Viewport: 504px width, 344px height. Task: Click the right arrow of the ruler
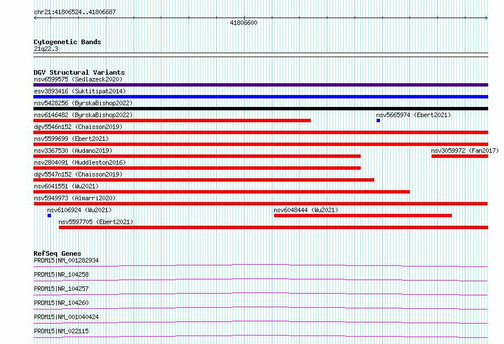(486, 18)
